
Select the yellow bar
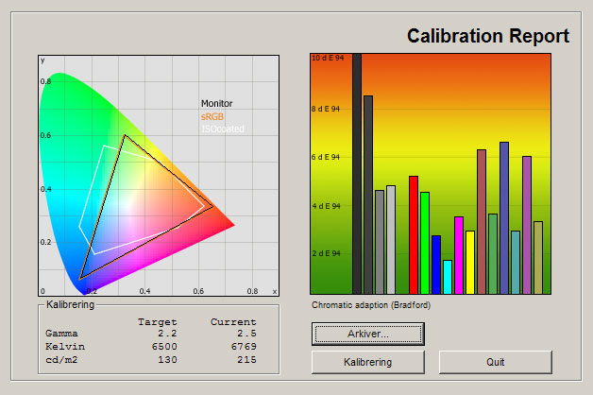pos(470,262)
